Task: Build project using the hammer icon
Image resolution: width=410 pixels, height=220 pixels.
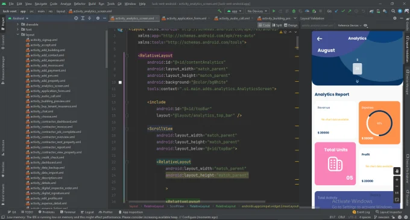Action: [219, 11]
